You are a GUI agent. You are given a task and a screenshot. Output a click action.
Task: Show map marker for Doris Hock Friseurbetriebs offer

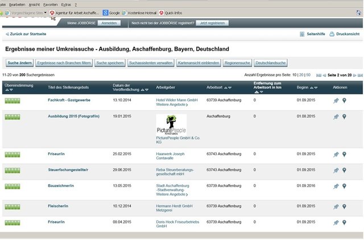(344, 222)
